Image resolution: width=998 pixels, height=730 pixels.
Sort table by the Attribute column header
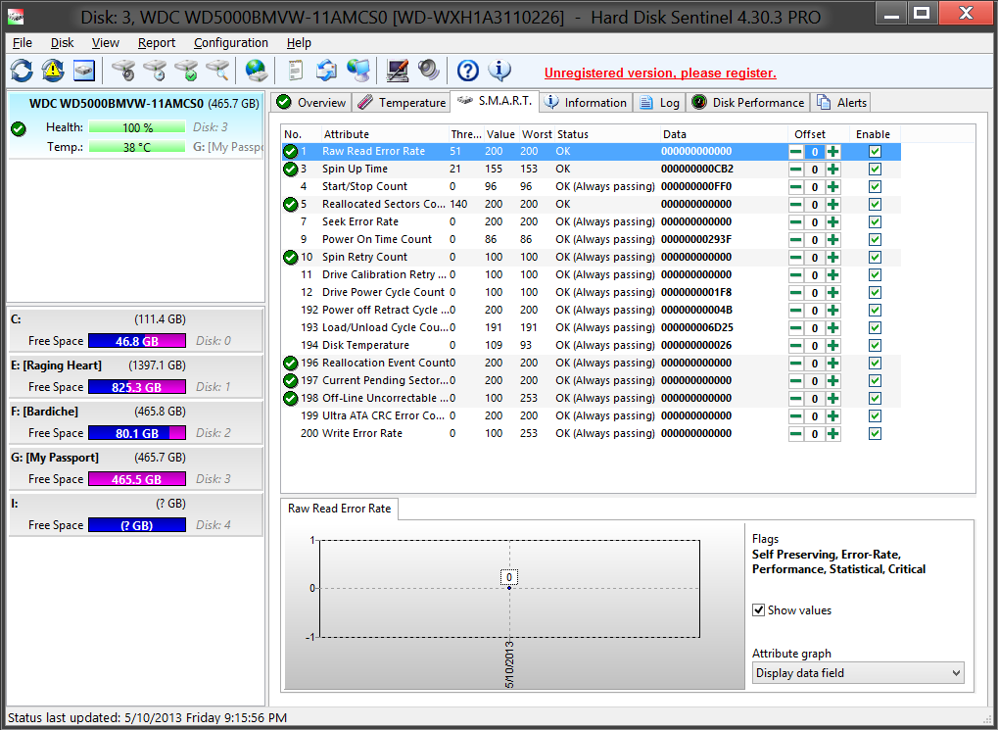tap(385, 134)
